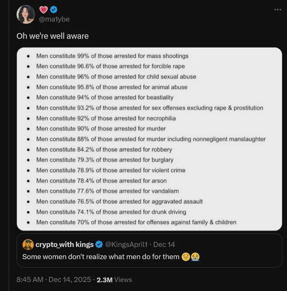Click the tweet text "Oh we're well aware"
The height and width of the screenshot is (291, 287).
click(52, 36)
